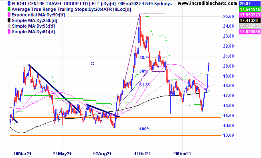Click the blue Flight Centre legend color swatch
261x158 pixels.
pos(9,4)
